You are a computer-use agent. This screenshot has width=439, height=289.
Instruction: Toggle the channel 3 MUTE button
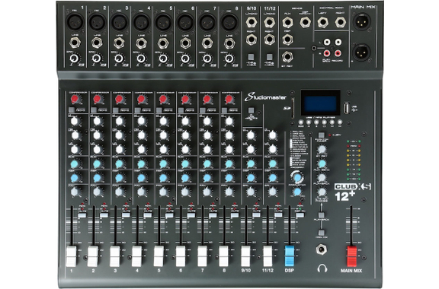pyautogui.click(x=126, y=215)
